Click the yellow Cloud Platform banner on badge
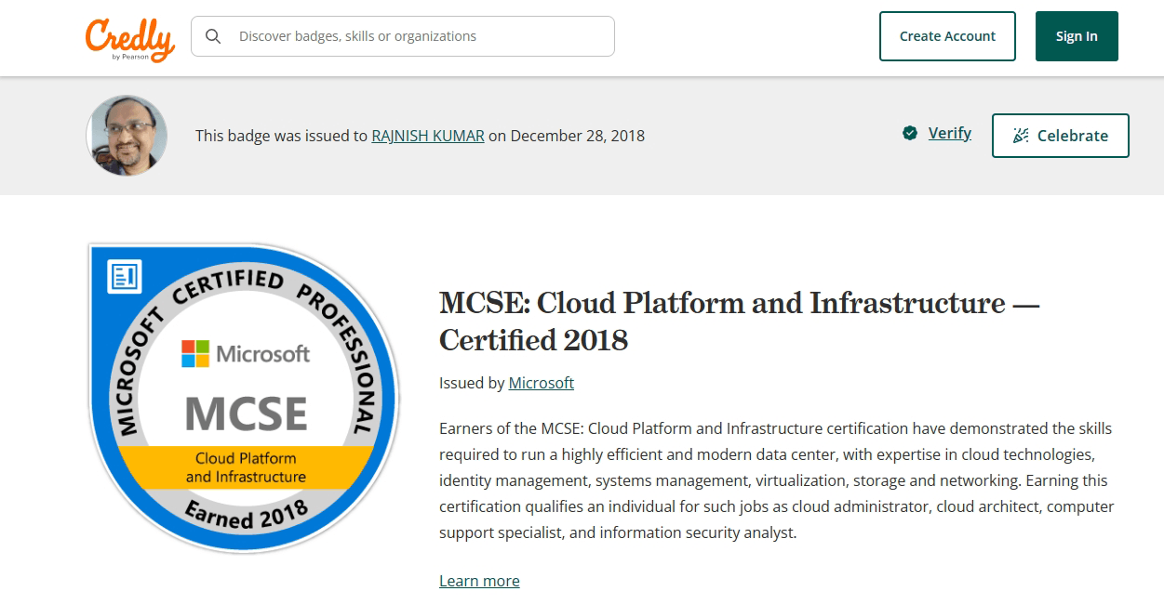 pyautogui.click(x=246, y=467)
